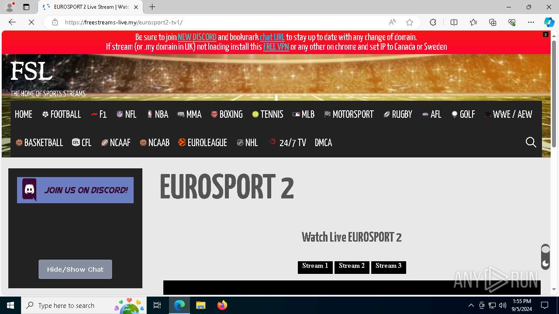Open the AFL menu item

pyautogui.click(x=431, y=114)
